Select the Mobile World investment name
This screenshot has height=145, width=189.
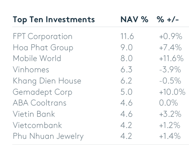37,58
